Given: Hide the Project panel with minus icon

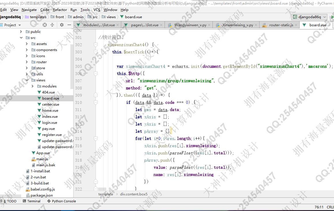Looking at the screenshot, I should pyautogui.click(x=69, y=25).
